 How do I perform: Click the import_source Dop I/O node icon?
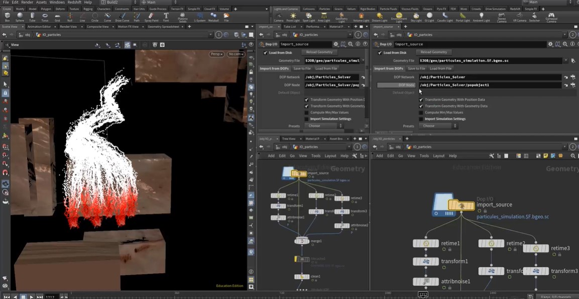click(x=453, y=205)
